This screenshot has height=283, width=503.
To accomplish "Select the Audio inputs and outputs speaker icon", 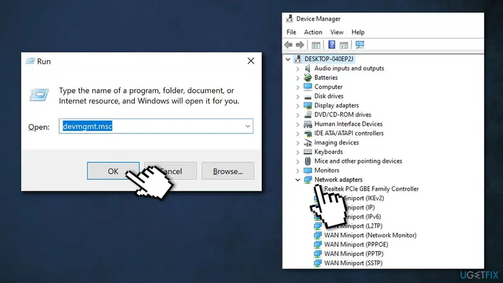I will [x=307, y=68].
